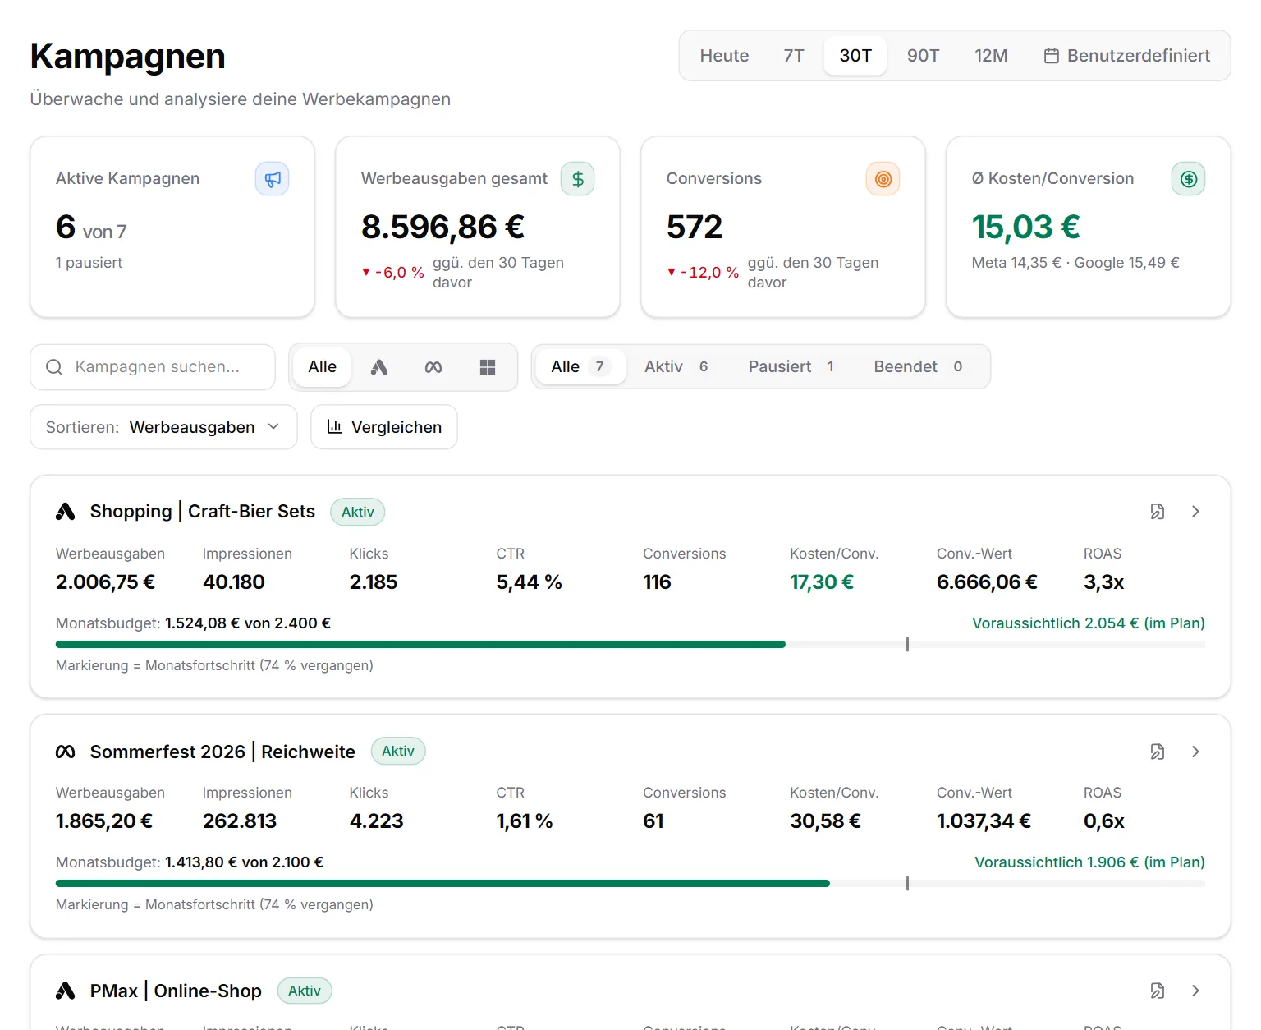Switch to the 90T time range
Screen dimensions: 1261x1030
click(924, 56)
